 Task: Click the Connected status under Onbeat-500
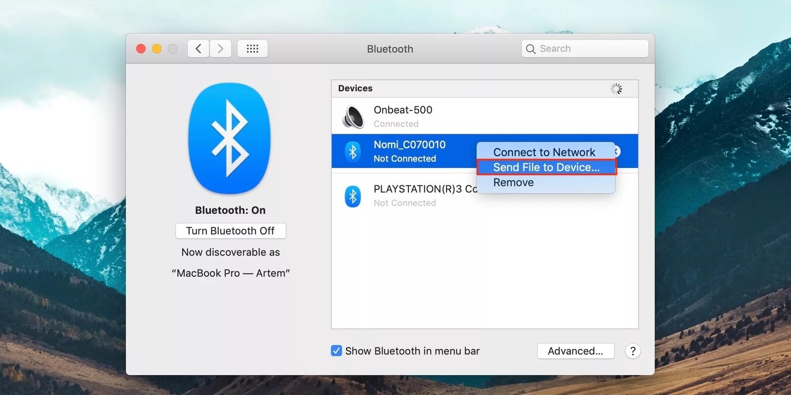point(396,124)
